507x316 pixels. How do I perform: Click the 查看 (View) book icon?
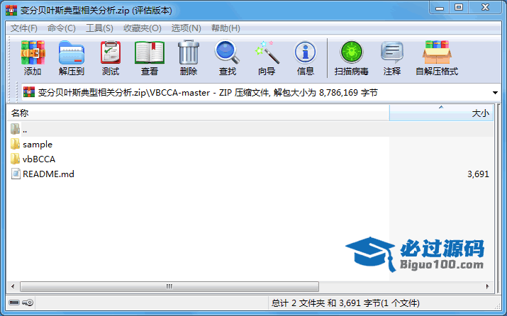[150, 52]
